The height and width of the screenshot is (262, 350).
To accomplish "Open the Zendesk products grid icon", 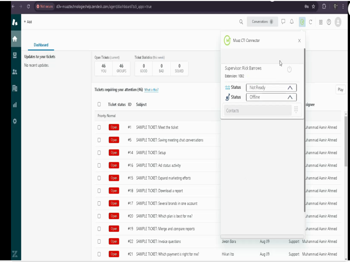I will click(x=321, y=22).
